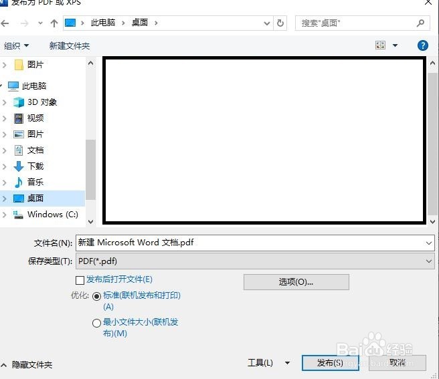Expand the 文档 node
Image resolution: width=439 pixels, height=379 pixels.
point(4,151)
